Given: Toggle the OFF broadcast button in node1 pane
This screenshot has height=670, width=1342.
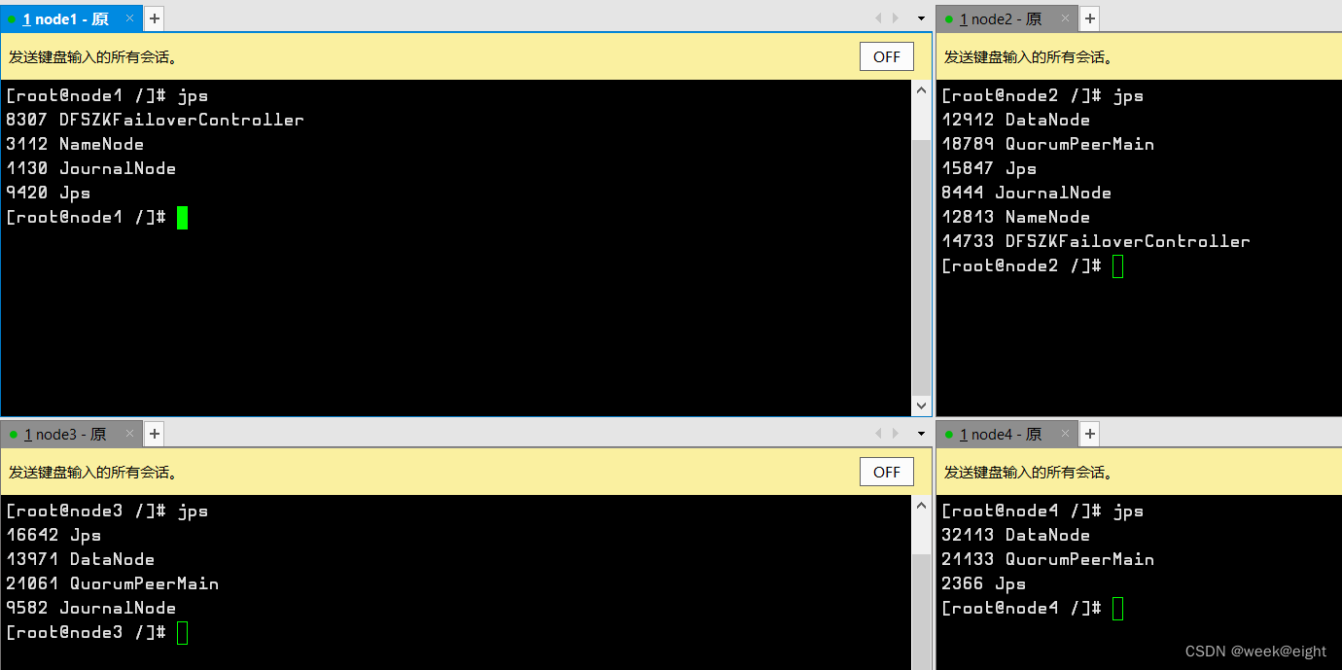Looking at the screenshot, I should tap(886, 55).
